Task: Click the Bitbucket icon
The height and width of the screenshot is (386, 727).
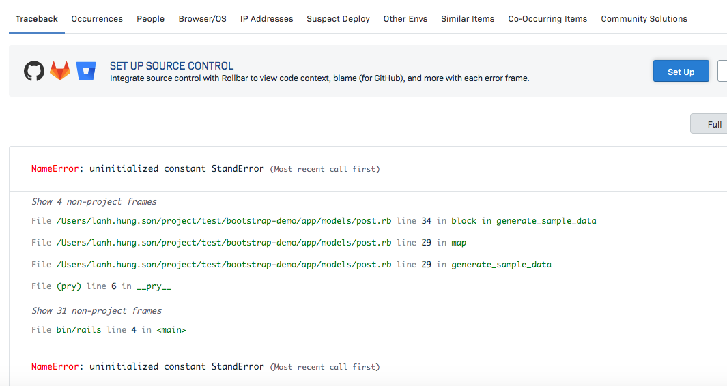Action: (86, 72)
